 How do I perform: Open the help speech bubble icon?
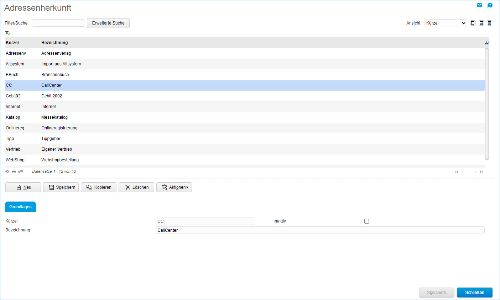490,5
